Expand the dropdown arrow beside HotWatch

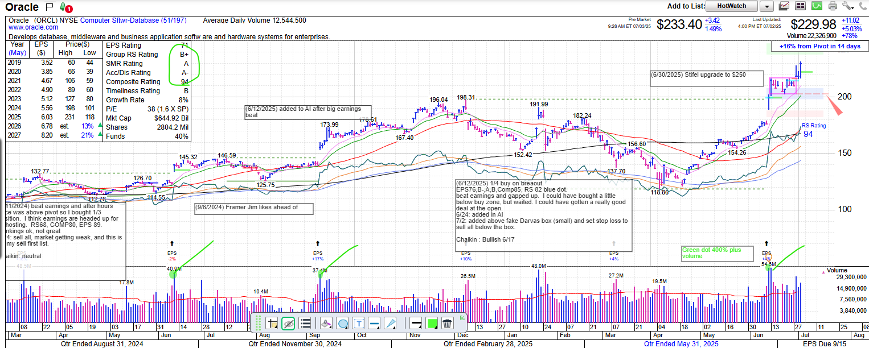pos(766,6)
